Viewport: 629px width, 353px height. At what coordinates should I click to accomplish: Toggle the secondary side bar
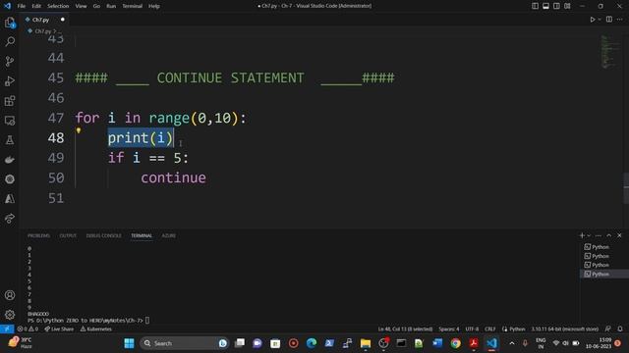(556, 6)
